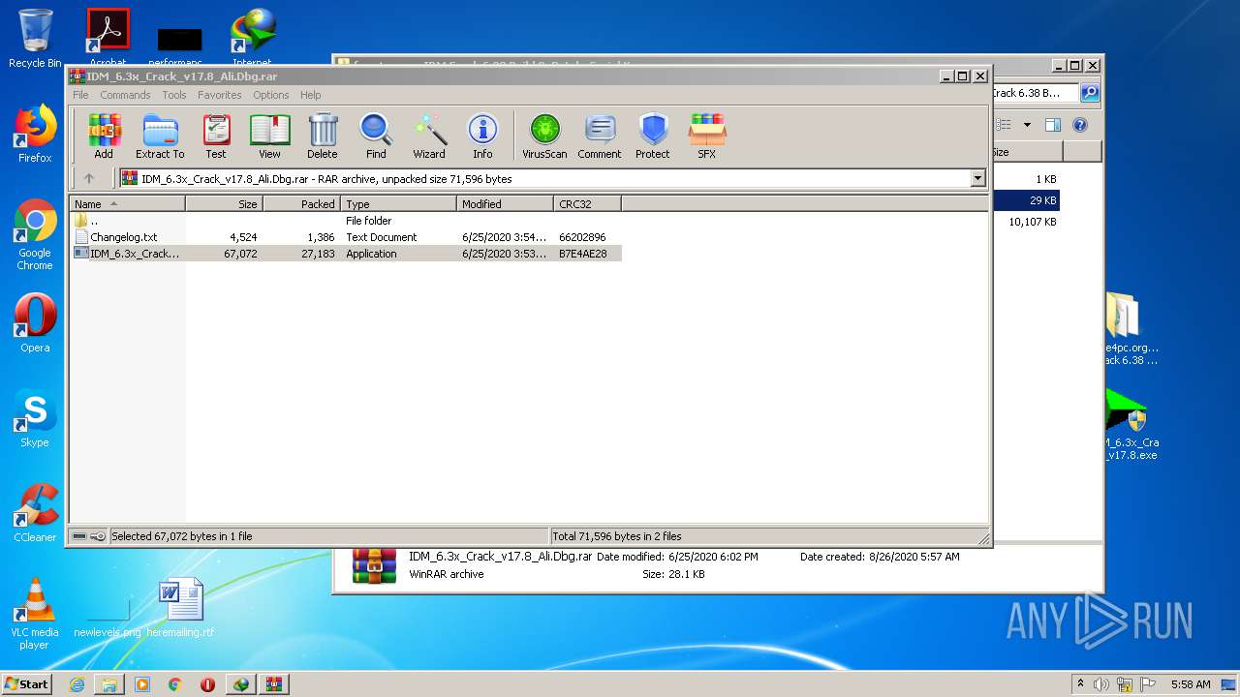This screenshot has height=697, width=1240.
Task: Sort by the Name column header
Action: [128, 203]
